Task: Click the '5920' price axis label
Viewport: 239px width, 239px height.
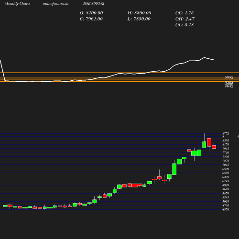Action: 226,185
